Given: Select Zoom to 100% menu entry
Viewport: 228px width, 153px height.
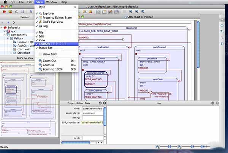Looking at the screenshot, I should pos(53,69).
